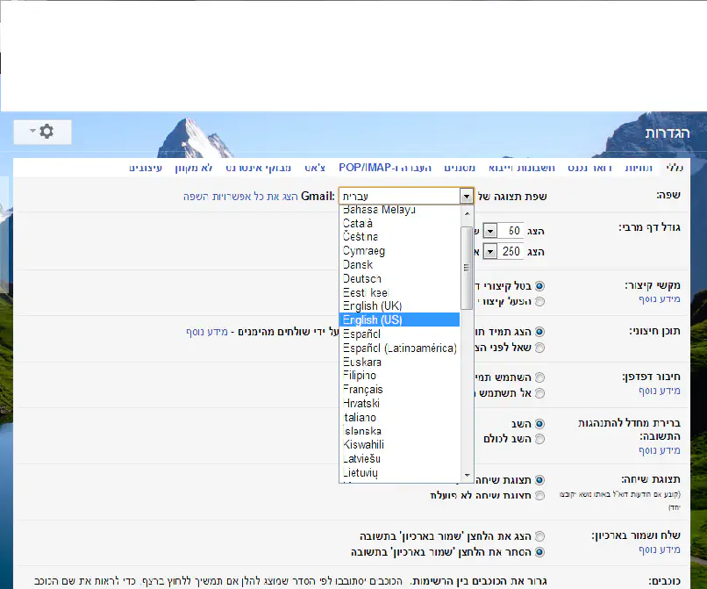This screenshot has height=589, width=707.
Task: Open the page size dropdown showing 50
Action: pos(490,231)
